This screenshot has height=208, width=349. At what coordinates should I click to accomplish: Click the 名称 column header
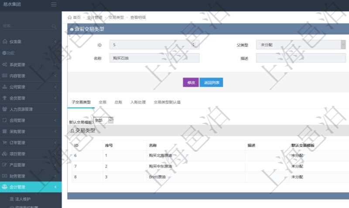(x=153, y=145)
